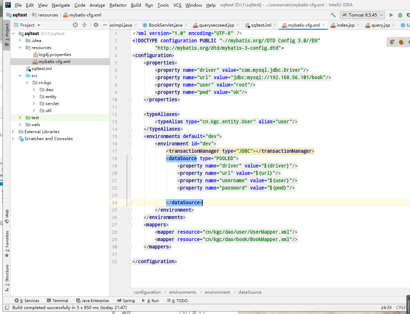Expand the .idea folder
The image size is (410, 314).
tap(20, 41)
